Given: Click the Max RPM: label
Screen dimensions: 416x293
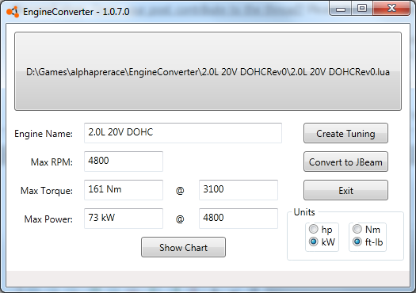Looking at the screenshot, I should click(x=52, y=162).
